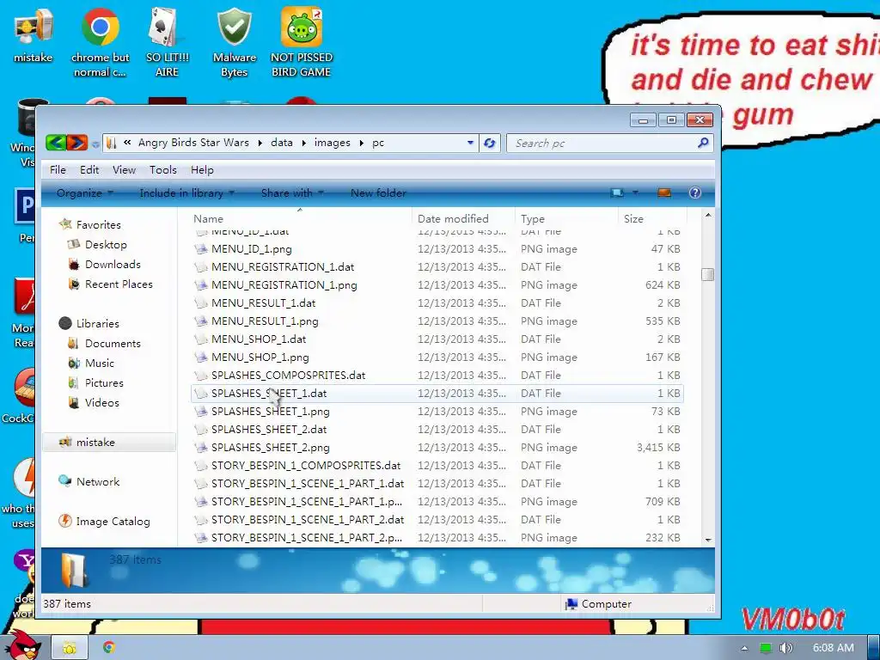The width and height of the screenshot is (880, 660).
Task: Click the change view icon
Action: (617, 192)
